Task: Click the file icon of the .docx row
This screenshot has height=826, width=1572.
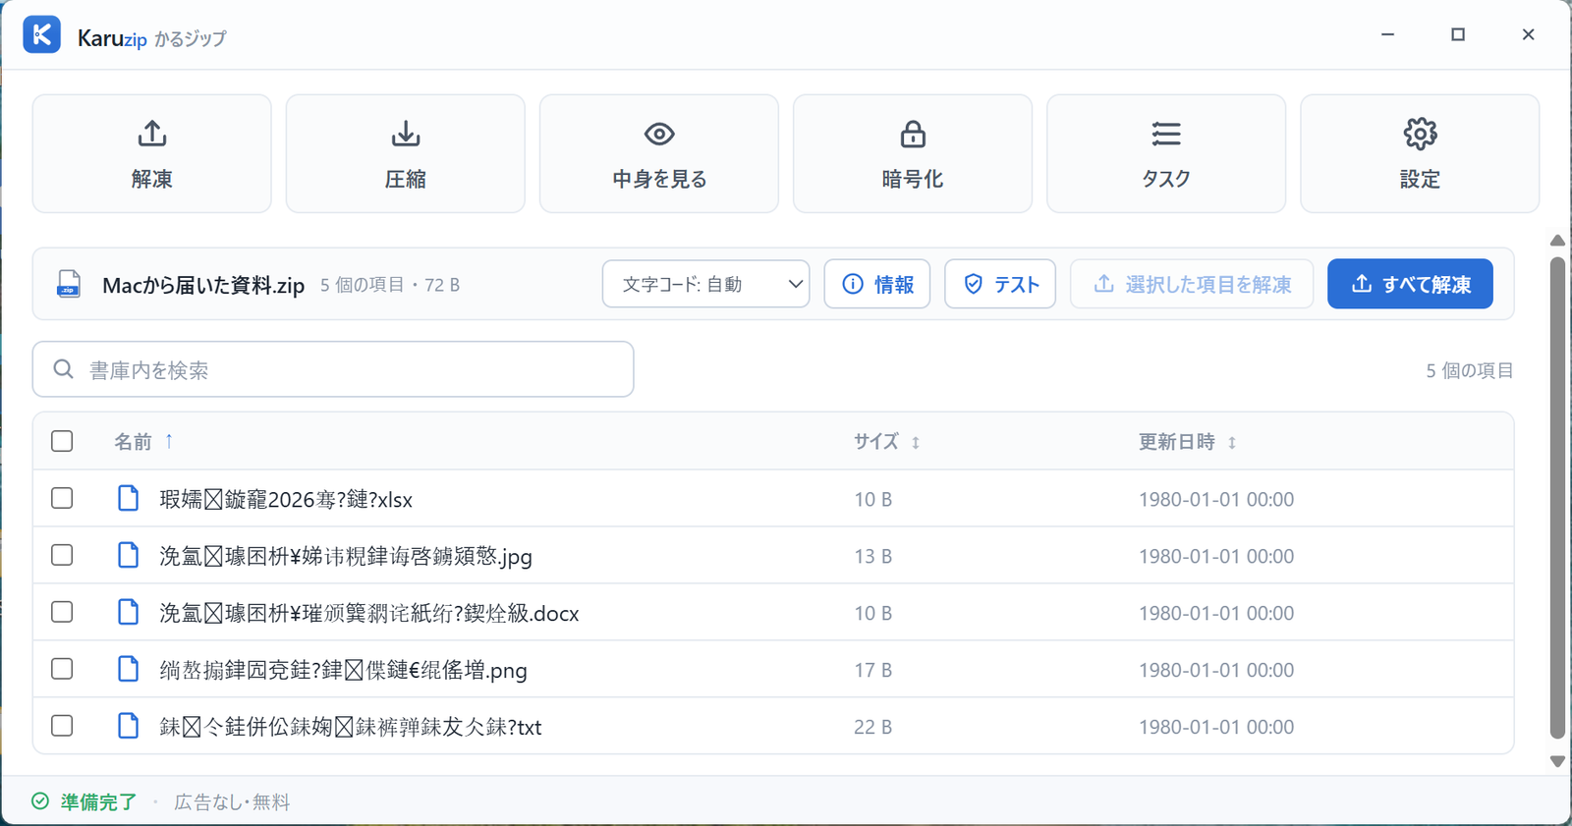Action: pyautogui.click(x=129, y=612)
